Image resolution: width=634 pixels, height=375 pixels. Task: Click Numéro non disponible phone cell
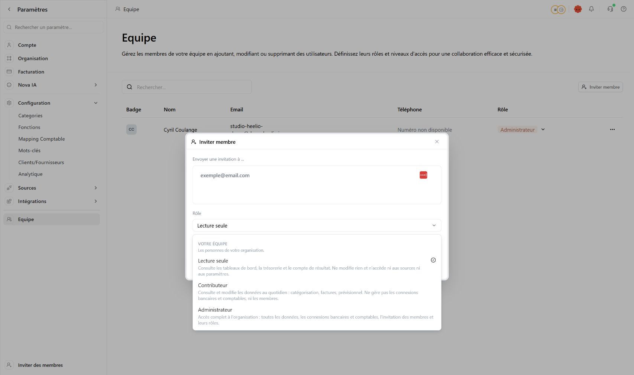point(425,130)
